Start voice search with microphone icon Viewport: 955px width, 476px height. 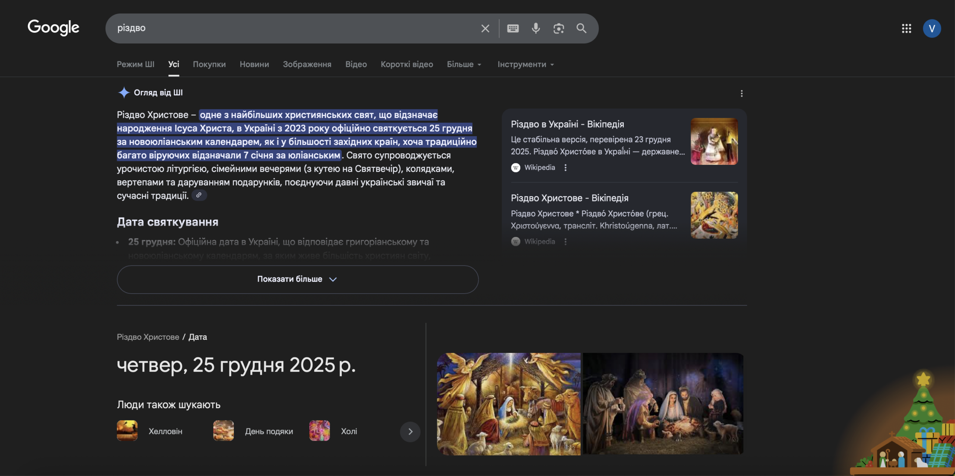tap(536, 28)
